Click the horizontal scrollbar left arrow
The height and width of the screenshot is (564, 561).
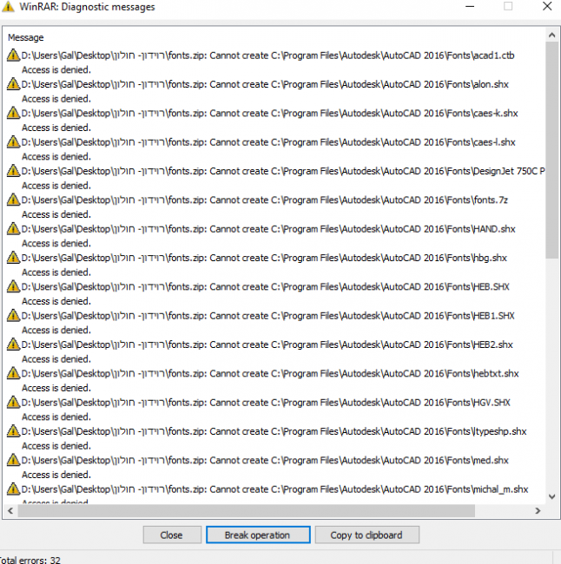[x=10, y=511]
